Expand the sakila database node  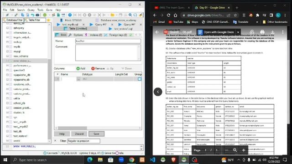click(7, 98)
